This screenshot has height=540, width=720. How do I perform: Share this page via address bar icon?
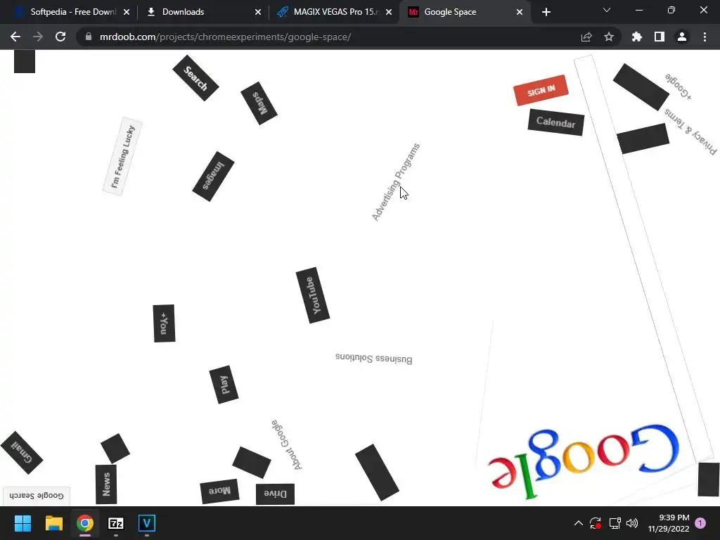(586, 37)
